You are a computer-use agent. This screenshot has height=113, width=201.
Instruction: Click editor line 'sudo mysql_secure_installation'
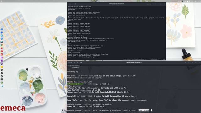coord(80,33)
